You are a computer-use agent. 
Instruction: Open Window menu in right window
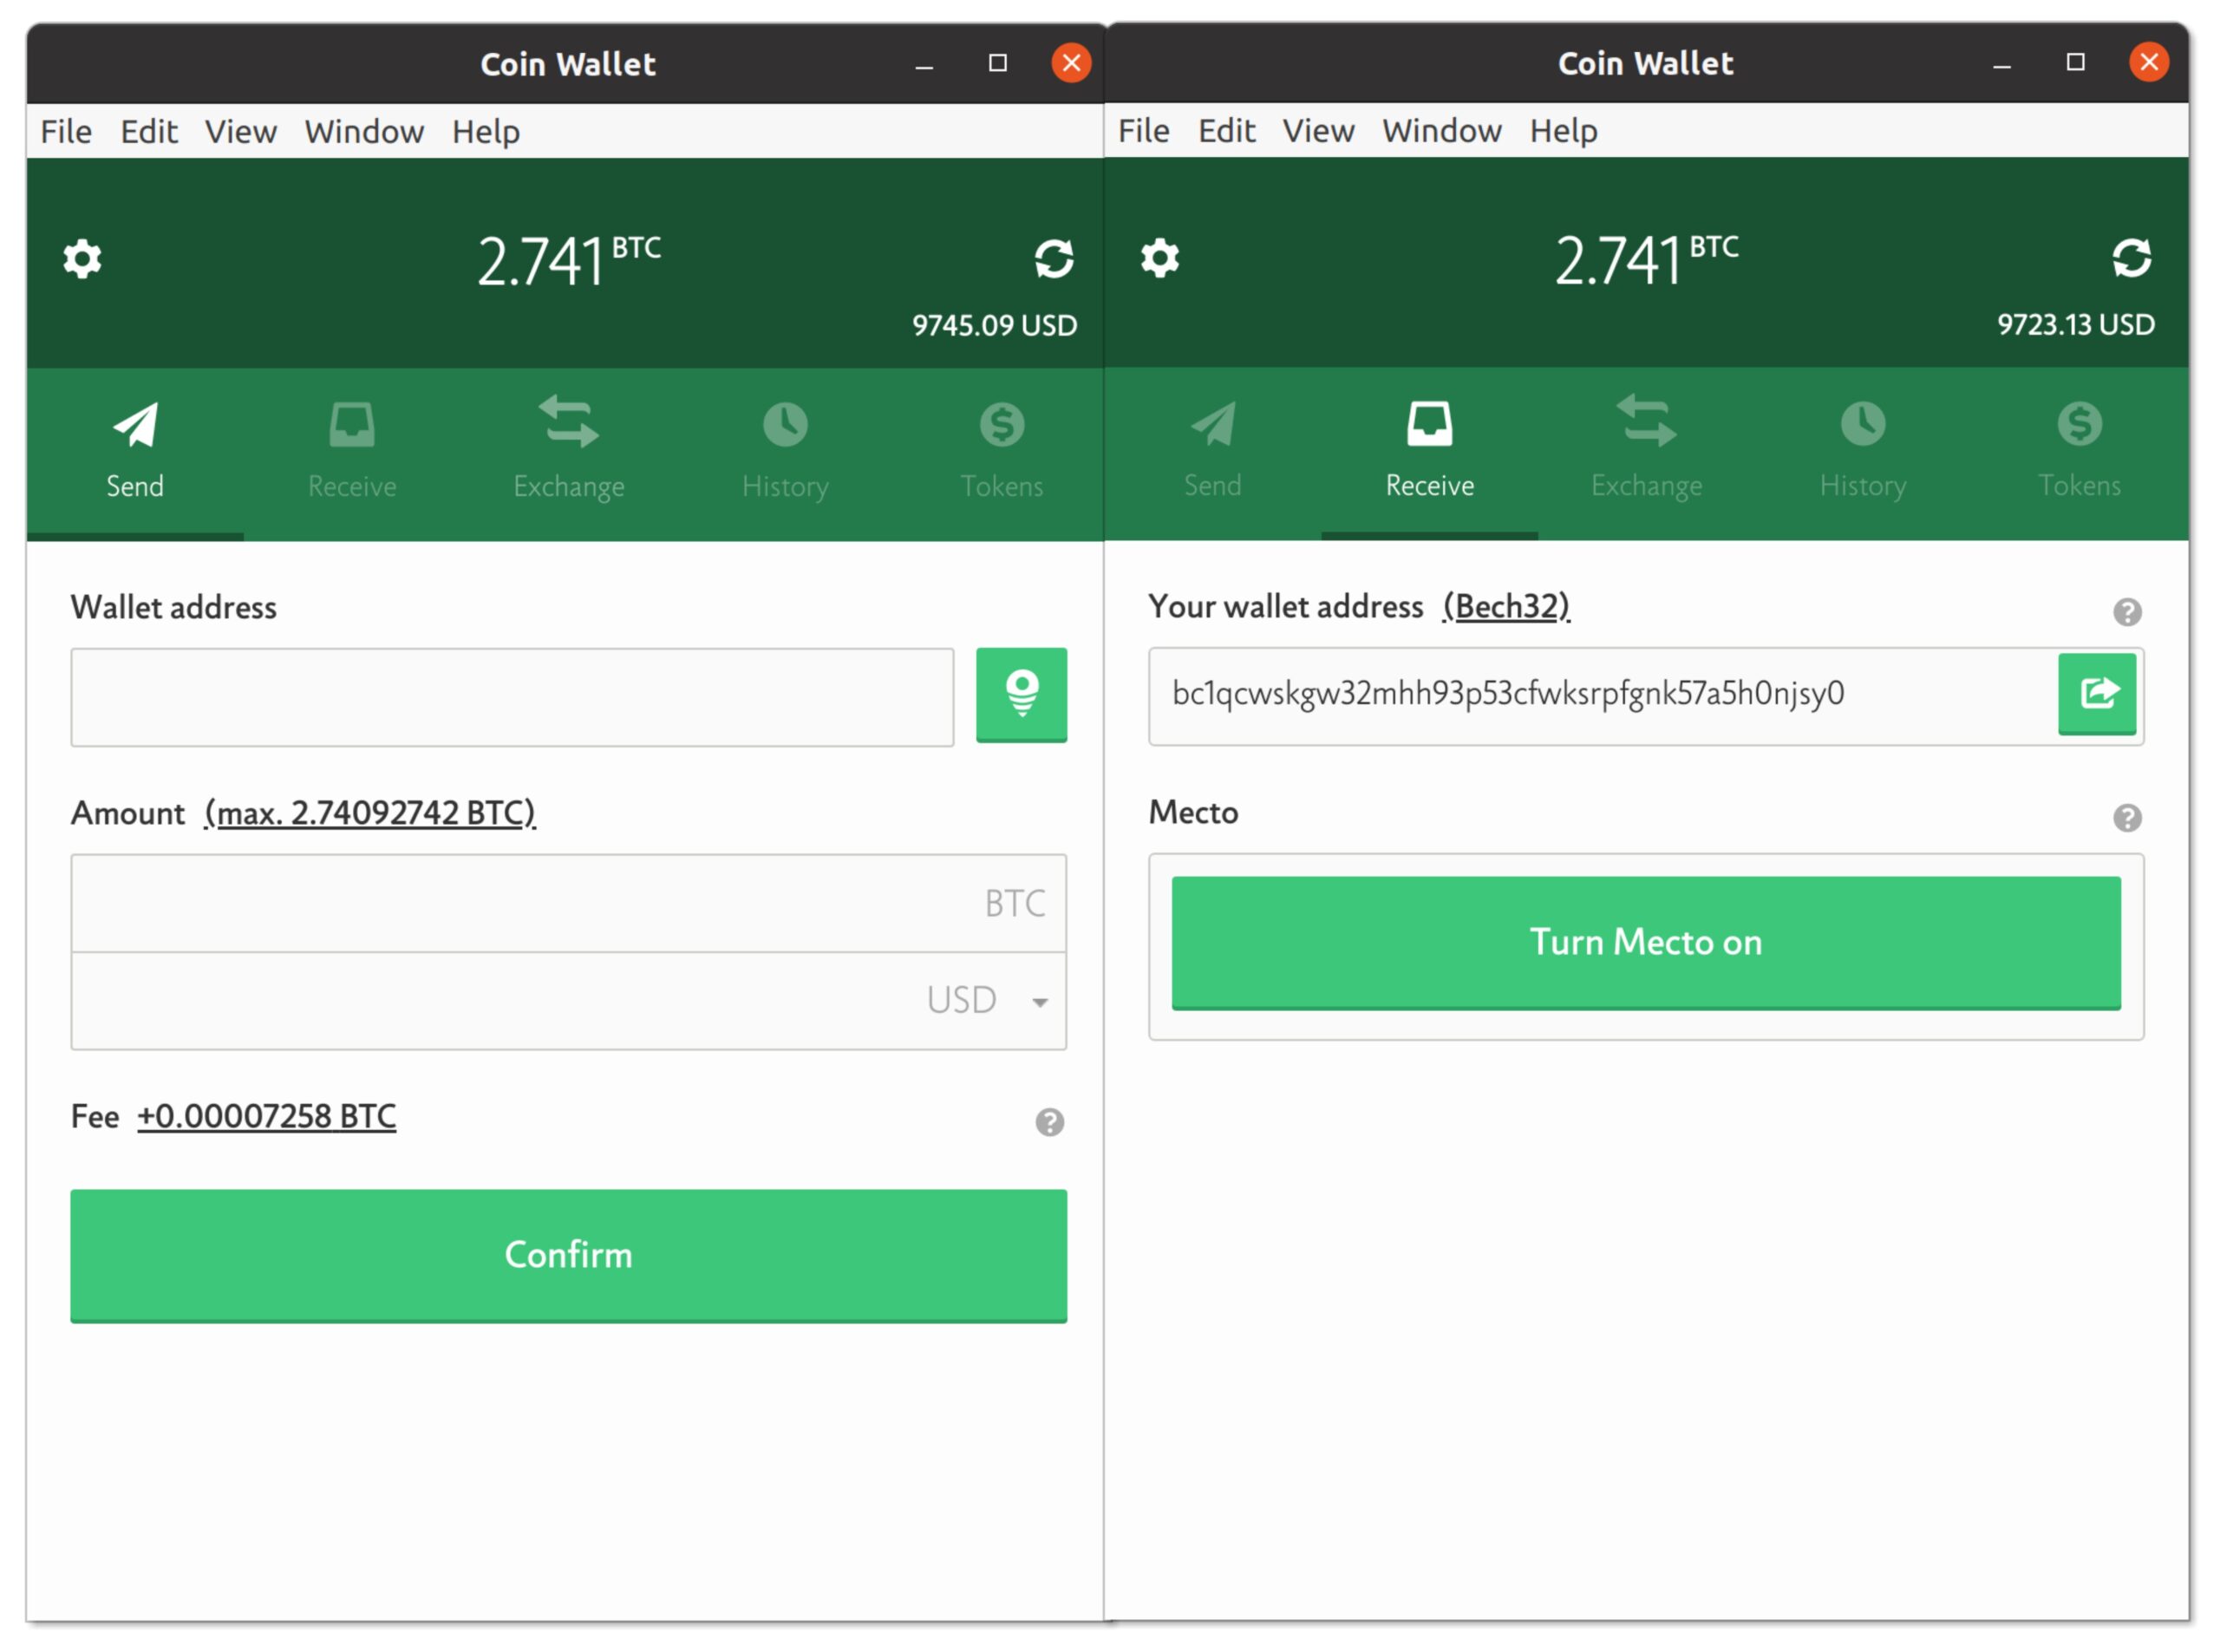pos(1443,130)
